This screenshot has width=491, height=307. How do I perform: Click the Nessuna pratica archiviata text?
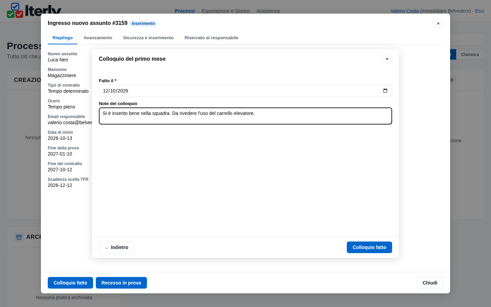(64, 297)
